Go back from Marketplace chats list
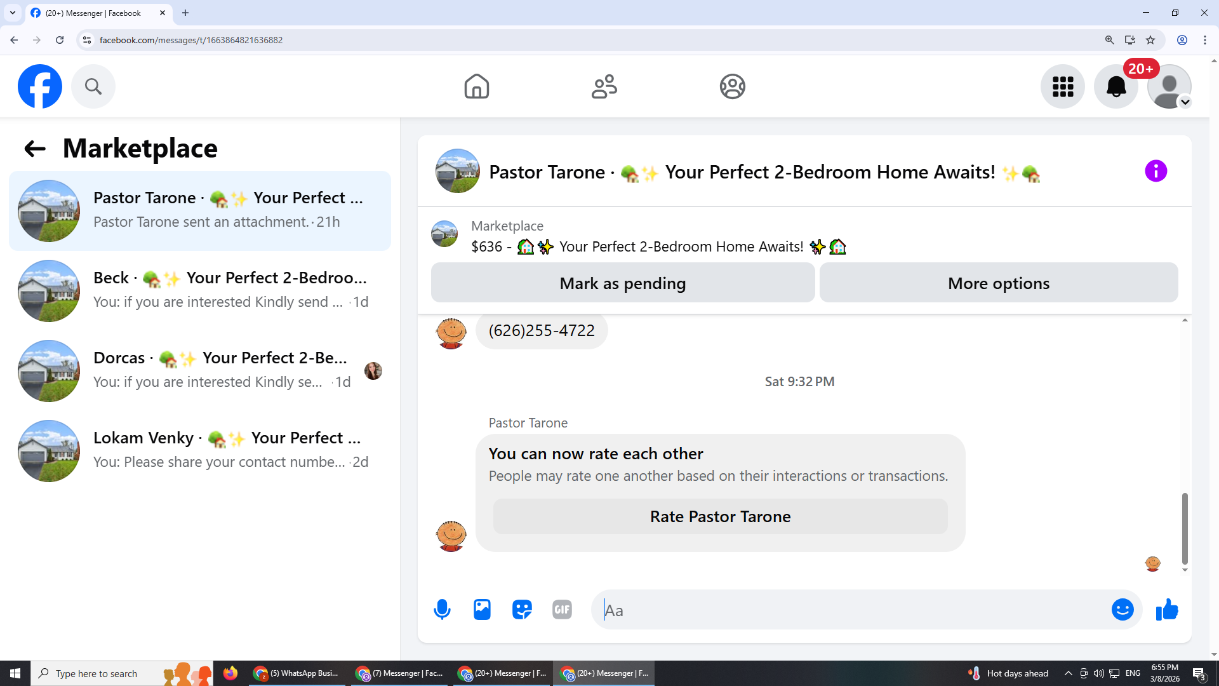Screen dimensions: 1219x686 (35, 149)
